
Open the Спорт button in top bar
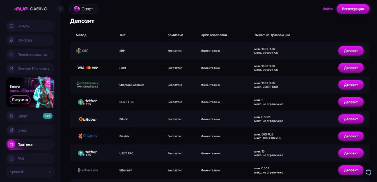84,9
